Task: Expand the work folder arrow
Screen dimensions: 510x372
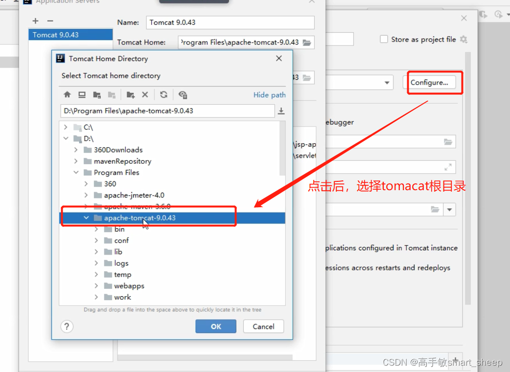Action: tap(96, 297)
